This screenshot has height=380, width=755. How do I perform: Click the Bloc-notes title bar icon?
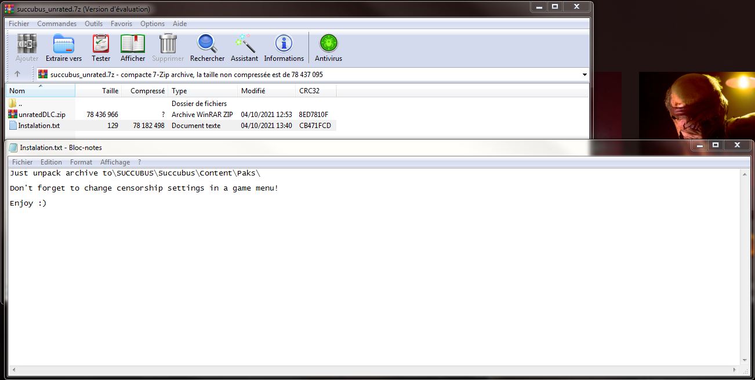[x=13, y=147]
